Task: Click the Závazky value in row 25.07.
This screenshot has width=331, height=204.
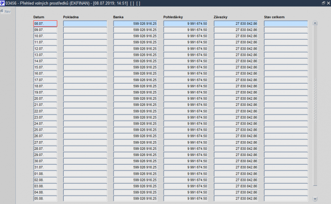Action: [x=236, y=130]
